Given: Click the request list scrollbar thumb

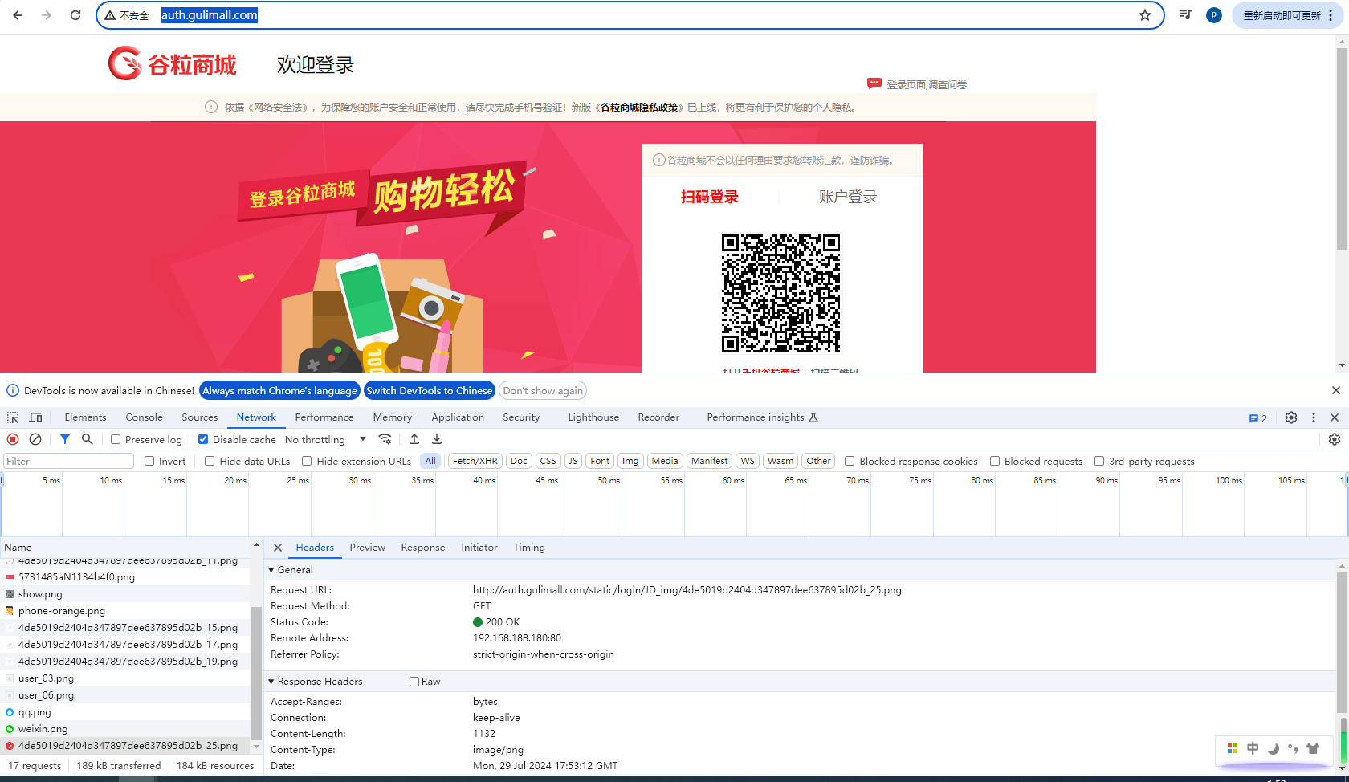Looking at the screenshot, I should click(256, 673).
